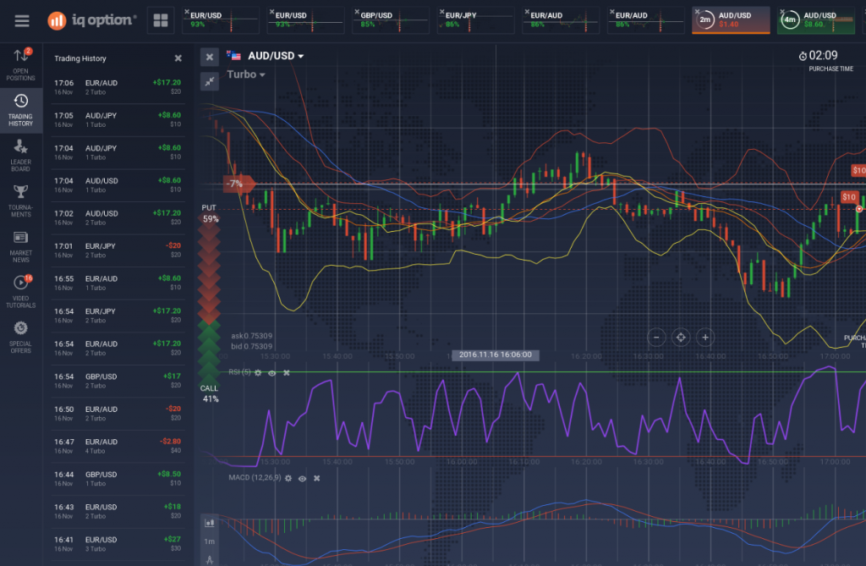Open Video Tutorials from the sidebar
The image size is (866, 566).
(x=21, y=290)
